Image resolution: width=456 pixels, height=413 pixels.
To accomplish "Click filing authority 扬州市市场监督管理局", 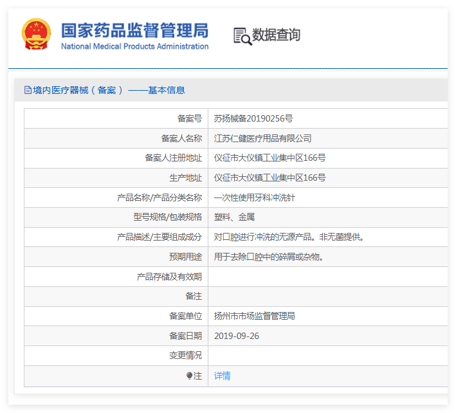I will [254, 316].
